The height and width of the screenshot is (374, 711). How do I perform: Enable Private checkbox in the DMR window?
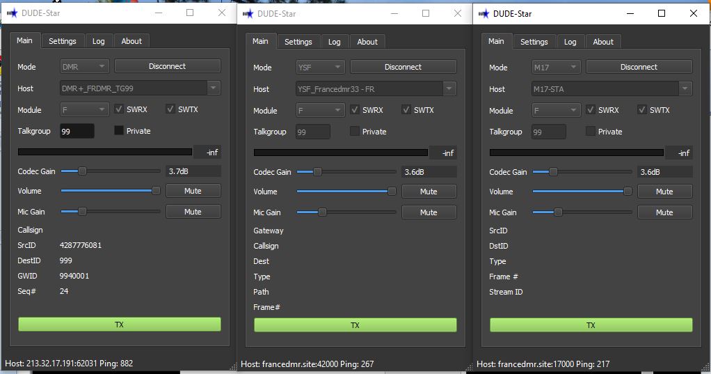119,131
